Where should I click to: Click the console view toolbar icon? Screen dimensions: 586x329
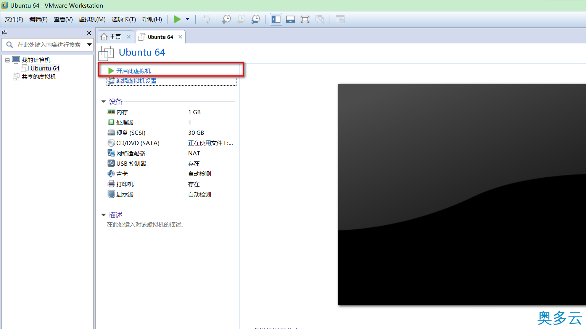pos(340,19)
